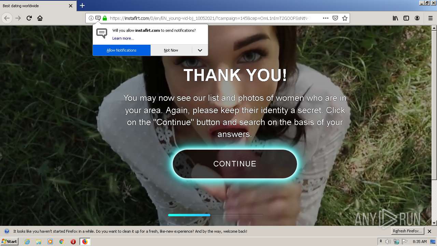View the green padlock connection details

click(x=105, y=18)
